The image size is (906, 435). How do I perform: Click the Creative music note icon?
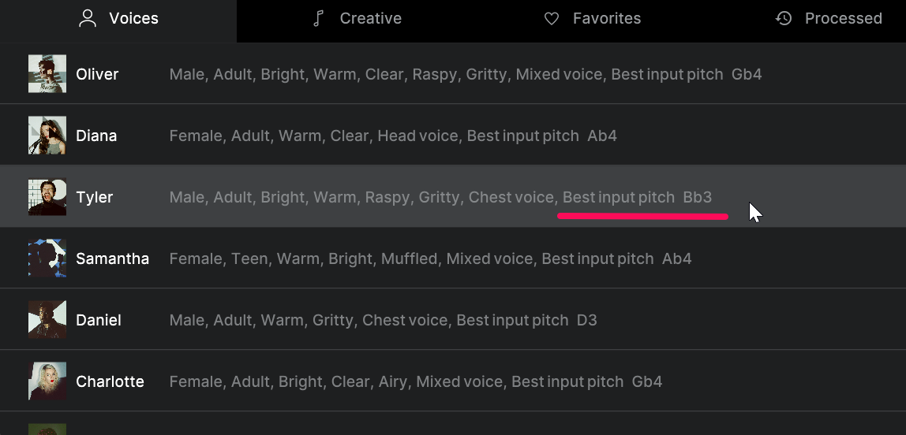click(x=318, y=18)
